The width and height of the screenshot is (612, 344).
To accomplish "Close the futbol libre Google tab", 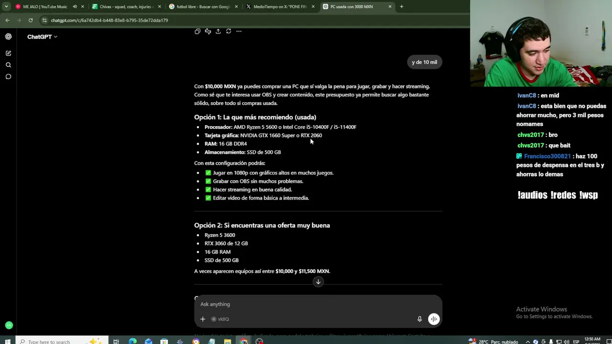I will click(x=236, y=7).
